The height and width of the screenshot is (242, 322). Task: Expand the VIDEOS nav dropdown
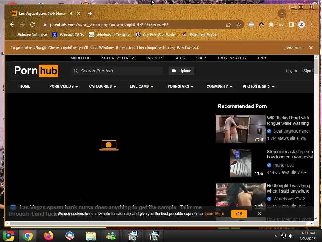pyautogui.click(x=64, y=86)
